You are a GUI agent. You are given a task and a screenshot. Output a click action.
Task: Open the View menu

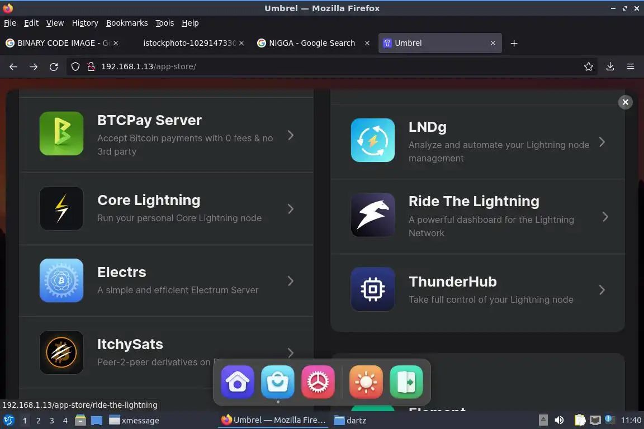tap(55, 23)
